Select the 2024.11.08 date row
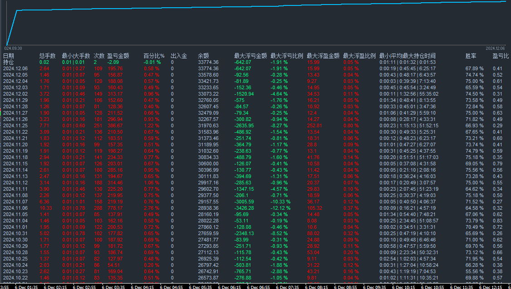The image size is (511, 289). tap(15, 196)
